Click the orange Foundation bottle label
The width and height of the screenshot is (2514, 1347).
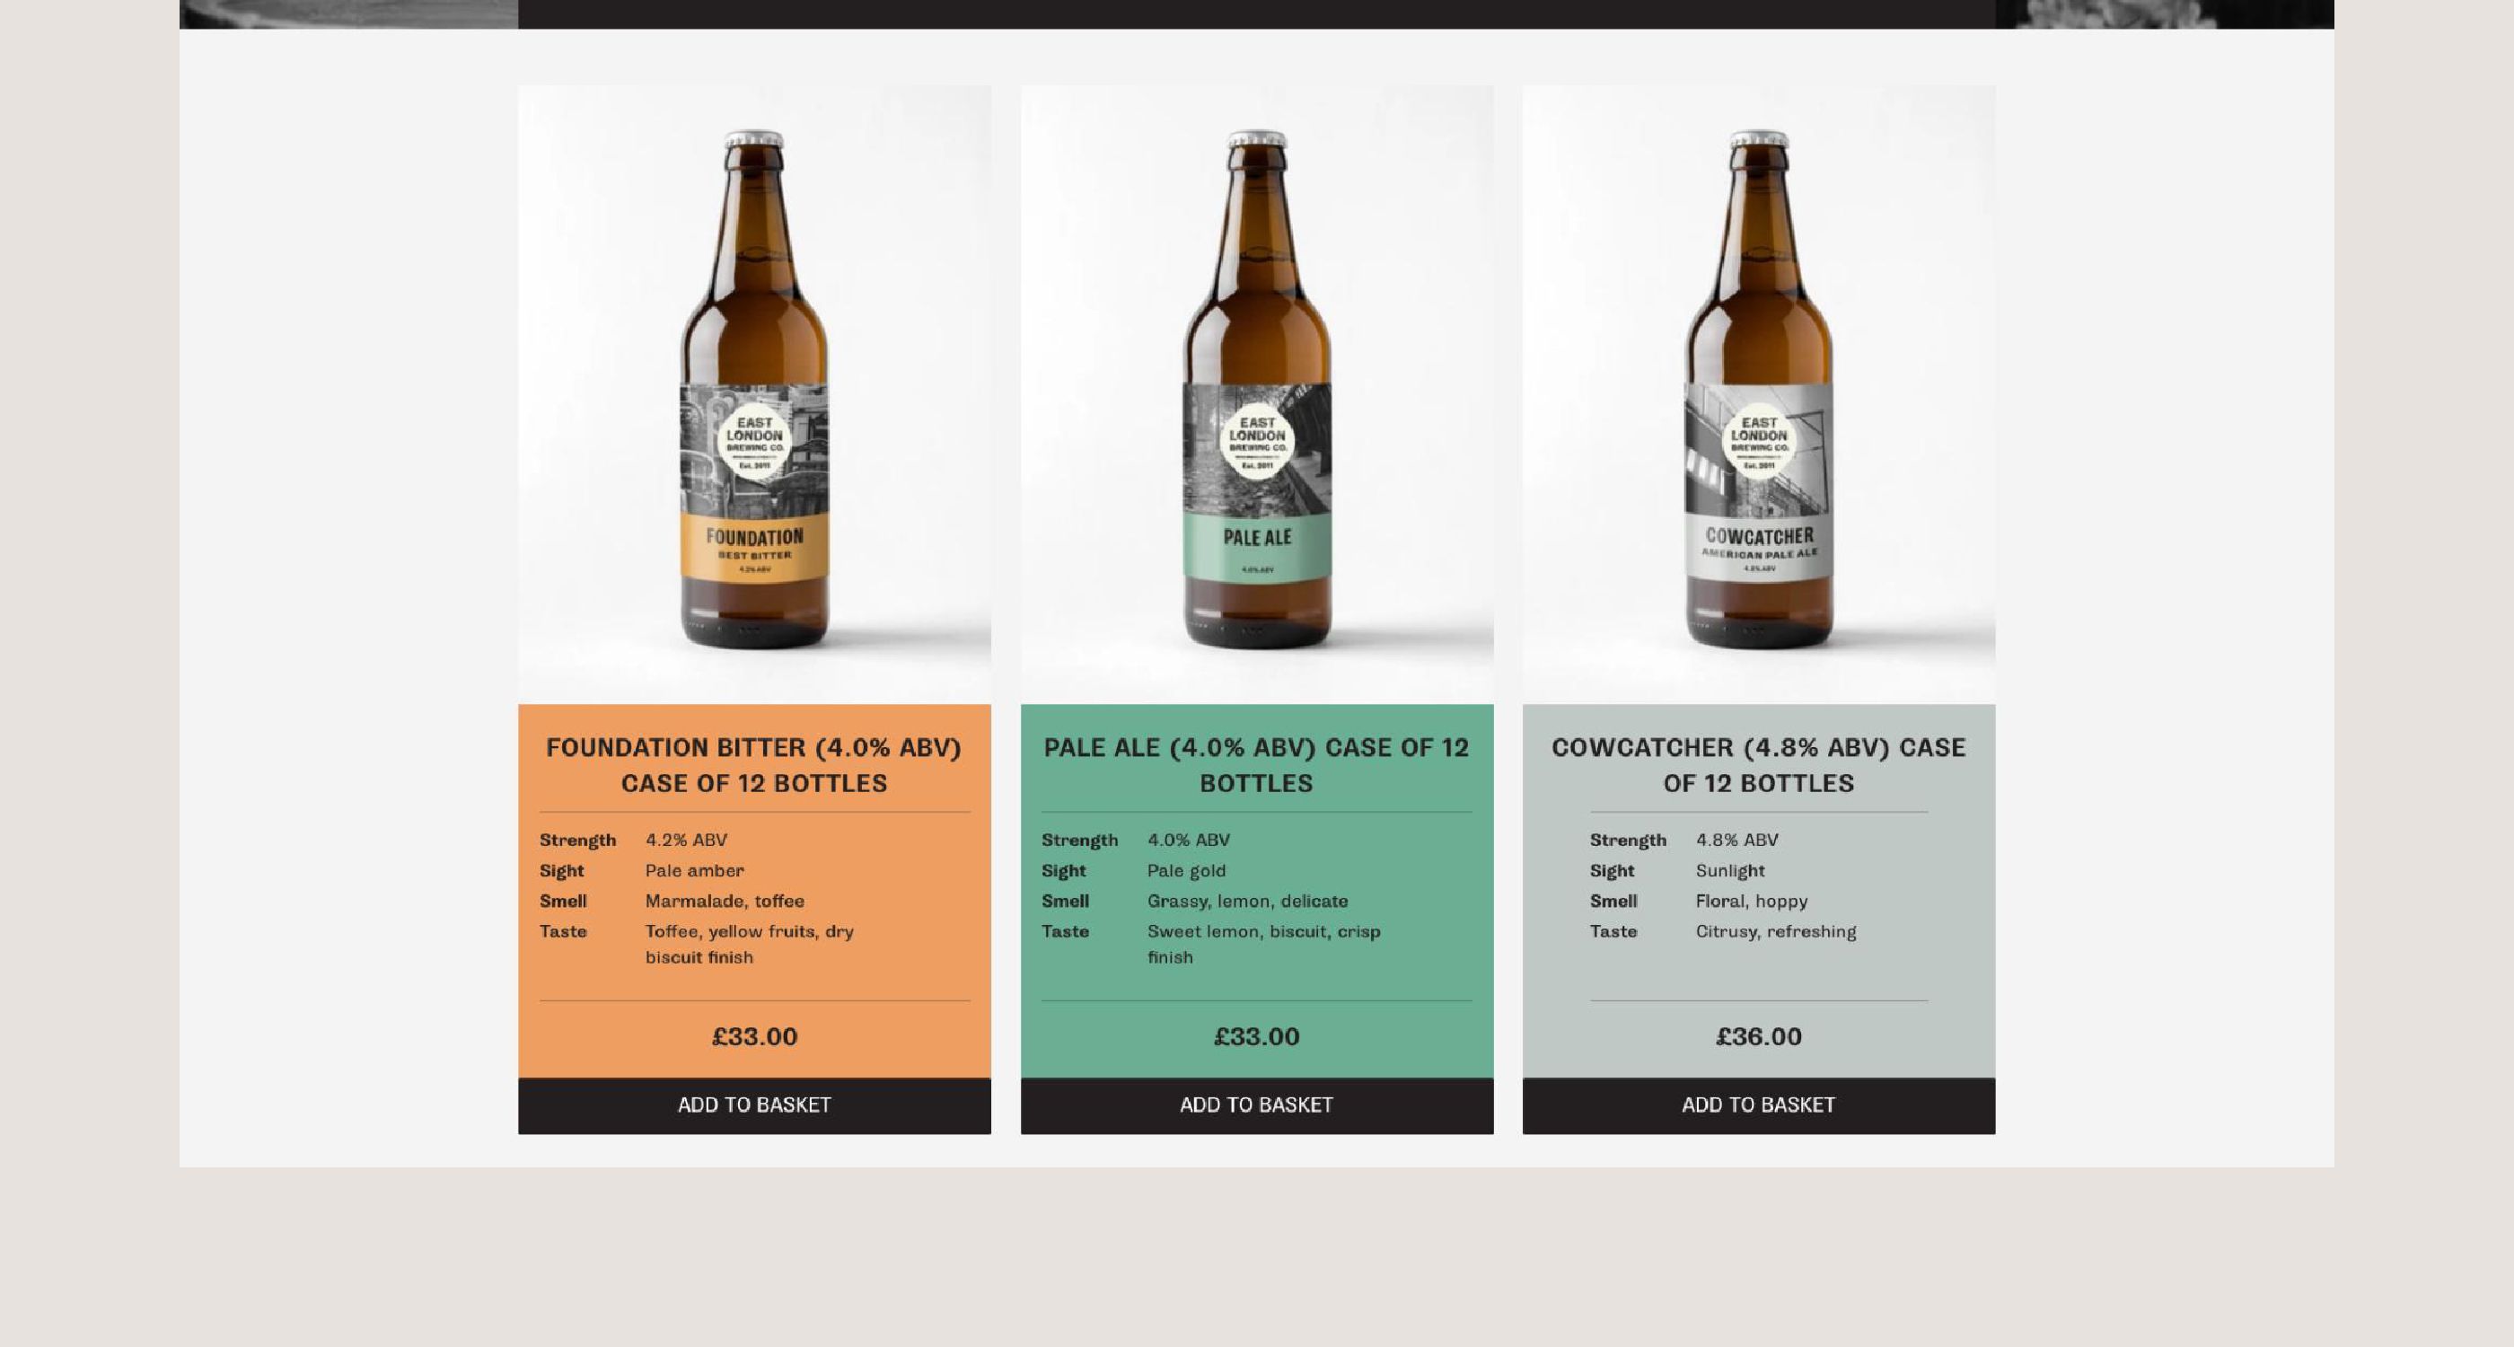(x=754, y=549)
